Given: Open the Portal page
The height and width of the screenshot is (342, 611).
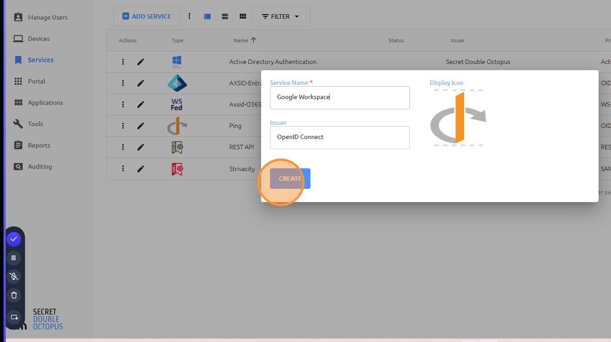Looking at the screenshot, I should pyautogui.click(x=36, y=81).
